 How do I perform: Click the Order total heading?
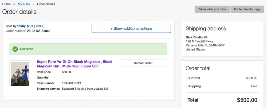coord(198,68)
